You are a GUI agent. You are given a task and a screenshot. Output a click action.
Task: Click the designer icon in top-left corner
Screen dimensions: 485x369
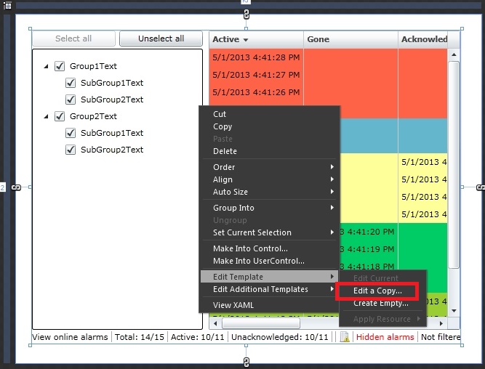coord(7,5)
